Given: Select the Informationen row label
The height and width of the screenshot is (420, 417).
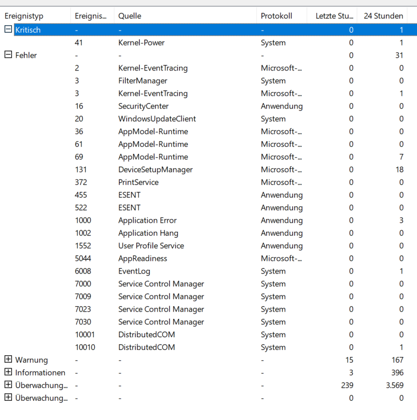Looking at the screenshot, I should point(40,372).
